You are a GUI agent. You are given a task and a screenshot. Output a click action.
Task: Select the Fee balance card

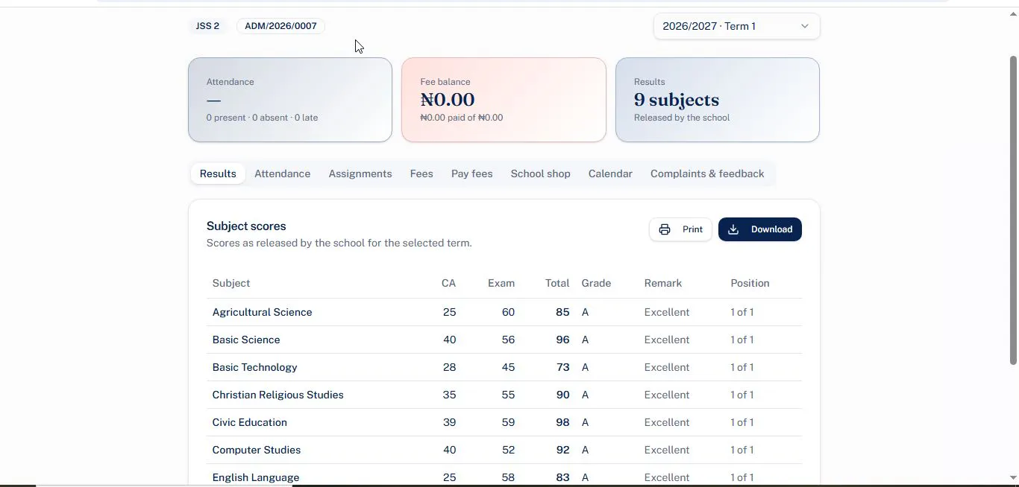click(504, 100)
